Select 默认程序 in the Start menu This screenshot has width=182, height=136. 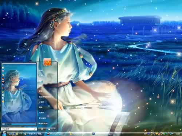(x=42, y=118)
